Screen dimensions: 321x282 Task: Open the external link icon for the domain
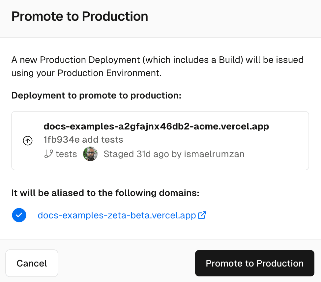click(x=202, y=215)
